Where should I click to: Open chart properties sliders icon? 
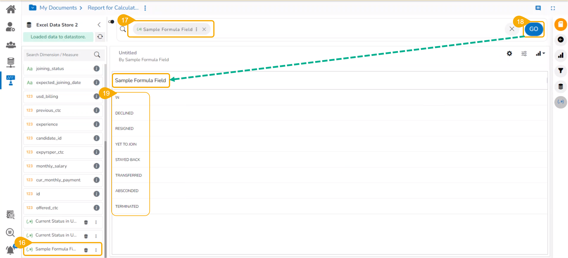pos(524,54)
